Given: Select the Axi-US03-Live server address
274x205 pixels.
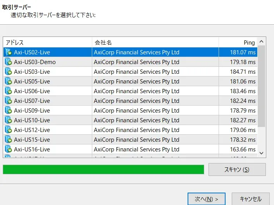Looking at the screenshot, I should tap(32, 72).
